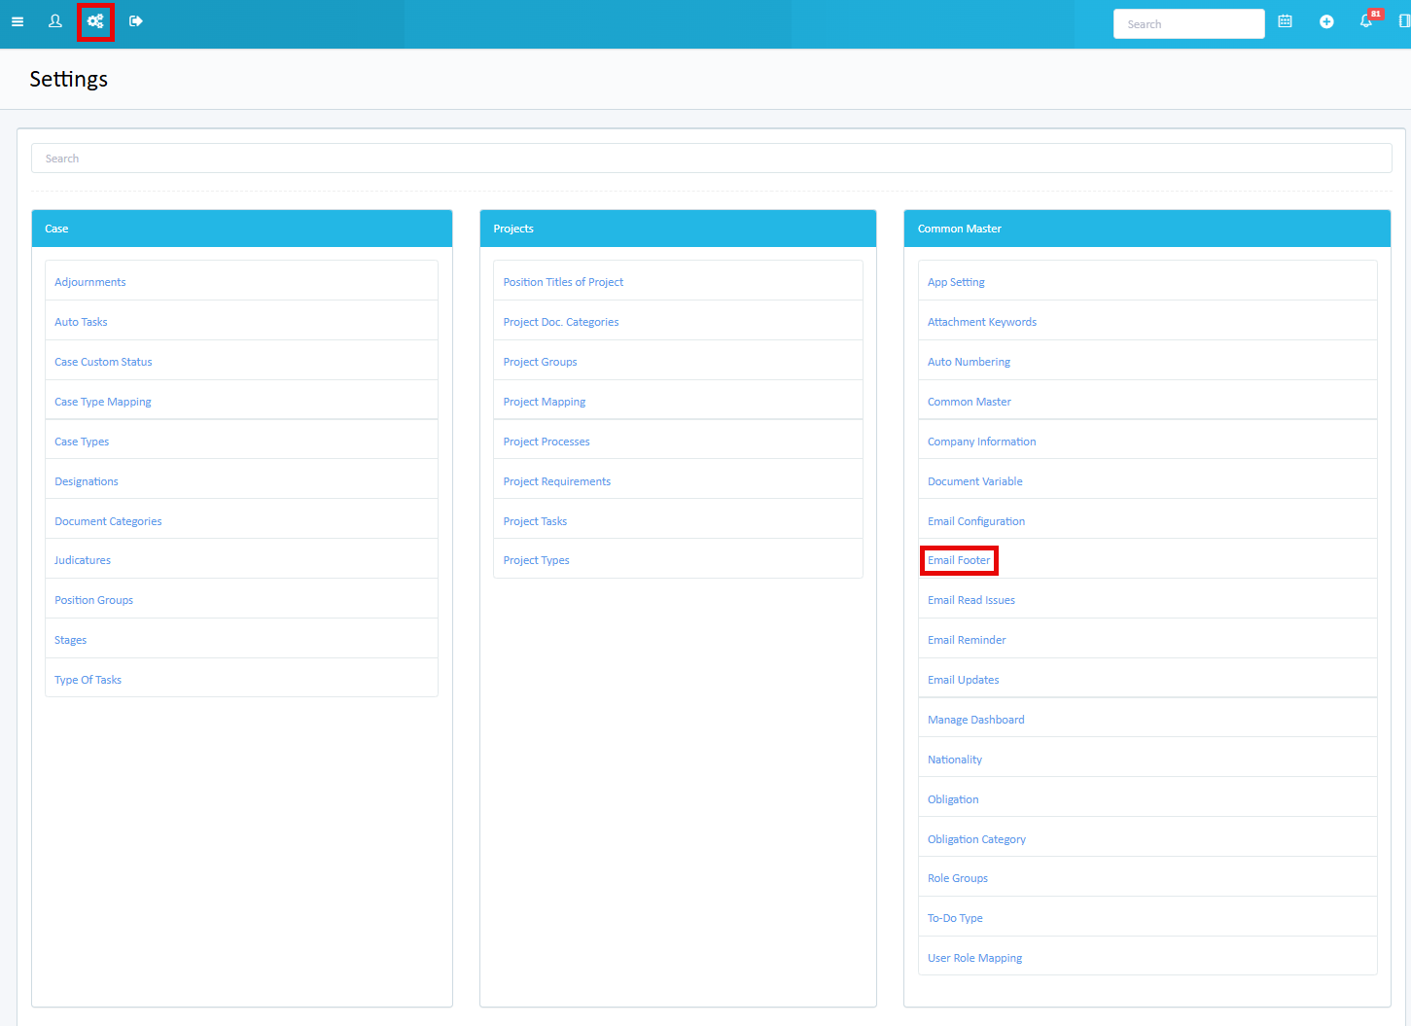This screenshot has width=1411, height=1026.
Task: Open Role Groups
Action: (958, 878)
